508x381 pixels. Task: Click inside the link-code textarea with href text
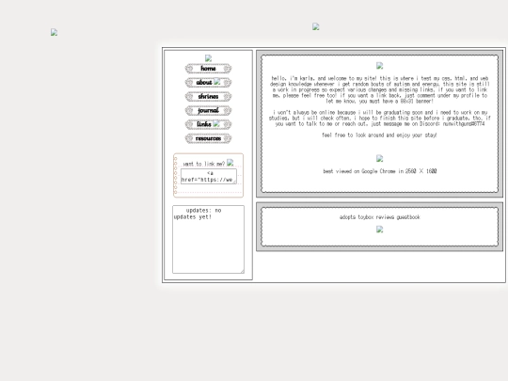pyautogui.click(x=209, y=176)
